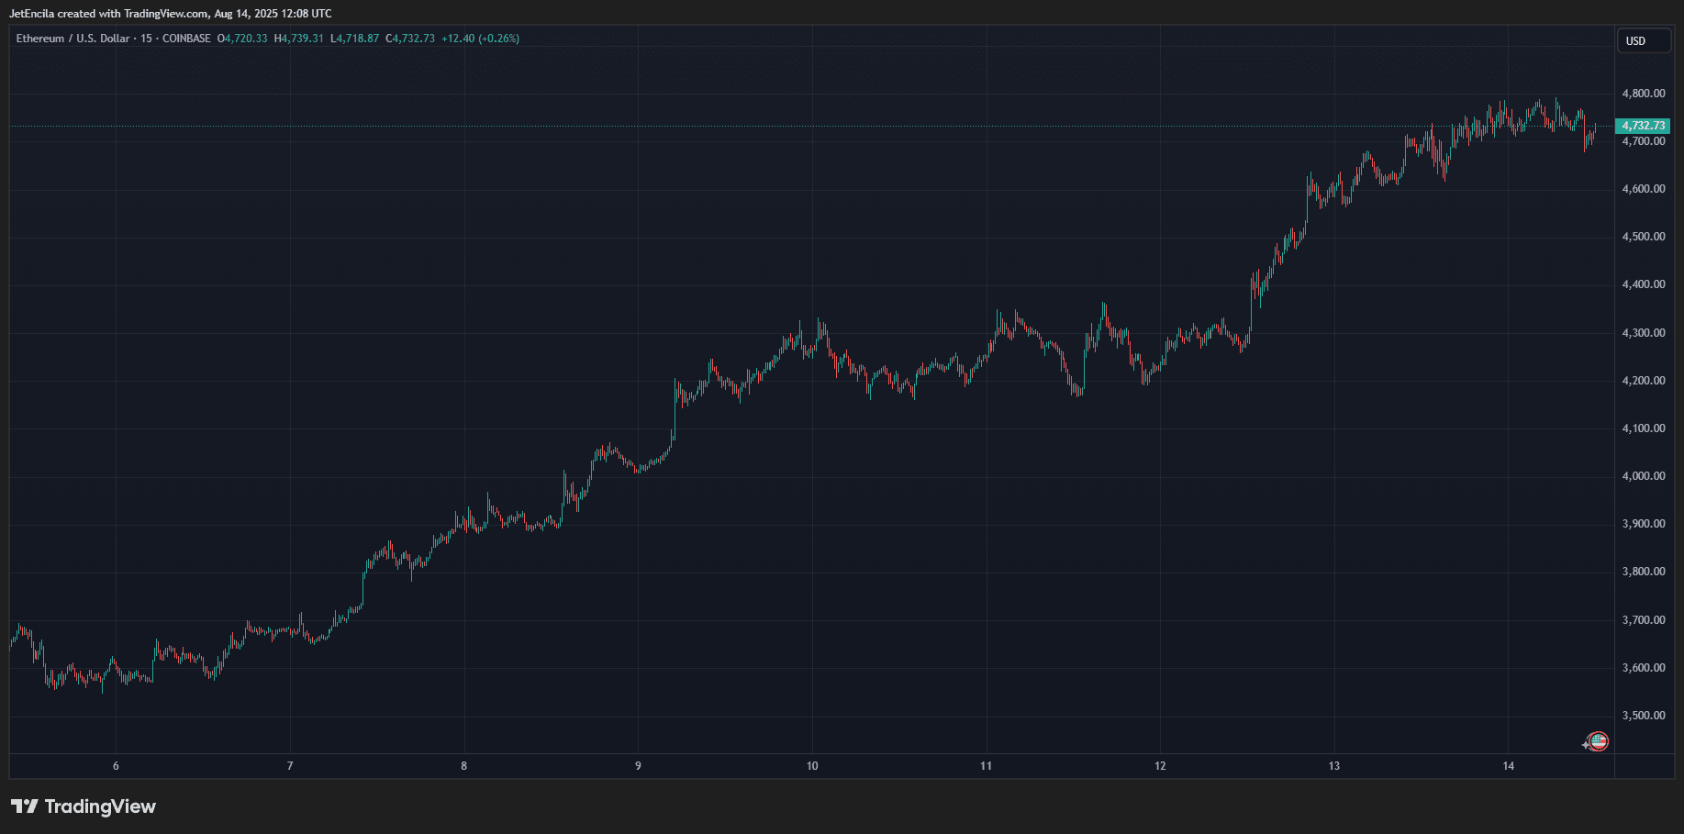Click date label 6 on time axis
Viewport: 1684px width, 834px height.
[x=116, y=766]
